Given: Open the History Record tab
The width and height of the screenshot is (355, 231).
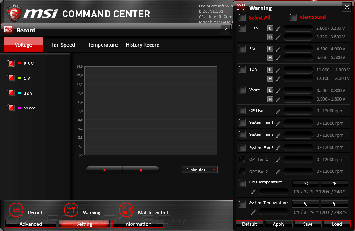Looking at the screenshot, I should tap(143, 45).
